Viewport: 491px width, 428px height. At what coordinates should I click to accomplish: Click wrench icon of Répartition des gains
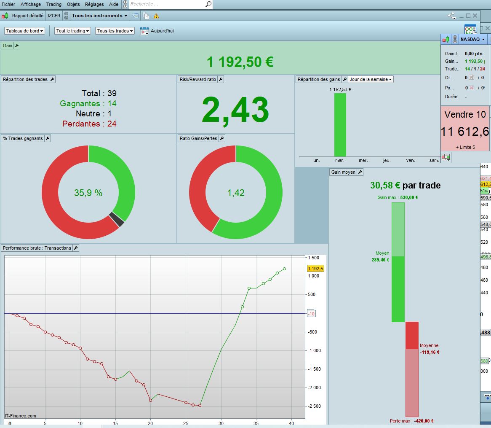345,79
